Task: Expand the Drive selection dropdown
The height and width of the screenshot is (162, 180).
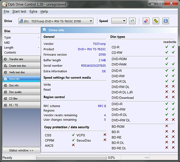Action: pos(56,21)
